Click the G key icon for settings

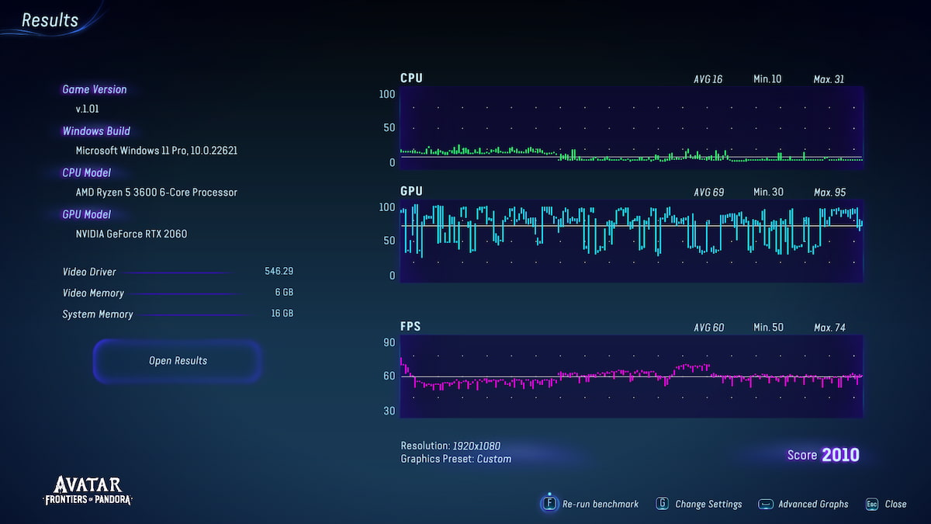(x=663, y=504)
